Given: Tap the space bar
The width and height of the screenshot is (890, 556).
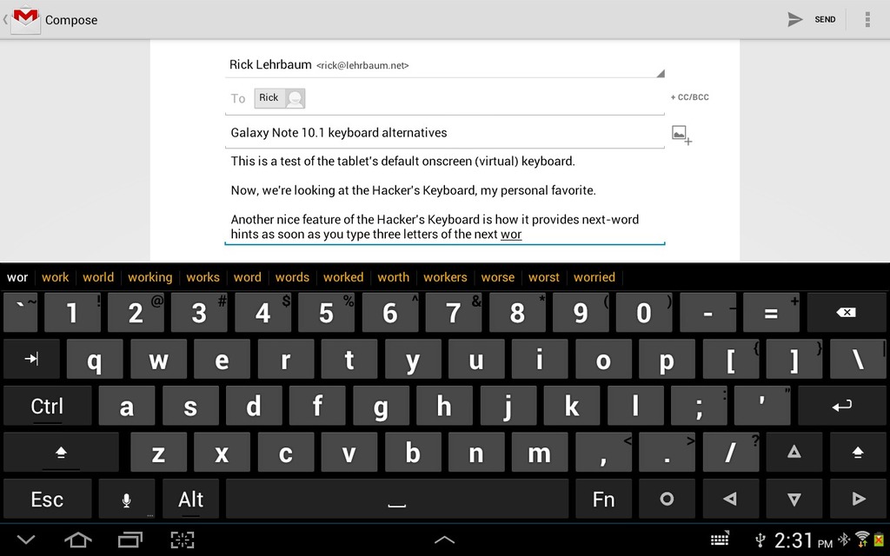Looking at the screenshot, I should pos(396,500).
